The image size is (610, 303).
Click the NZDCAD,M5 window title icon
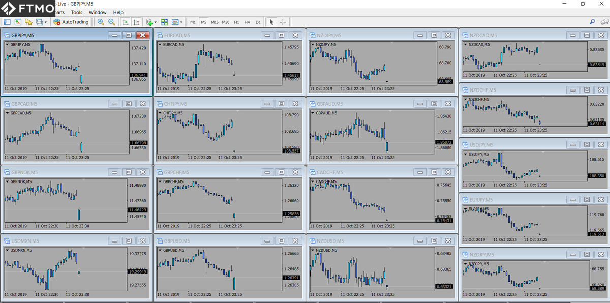tap(465, 35)
